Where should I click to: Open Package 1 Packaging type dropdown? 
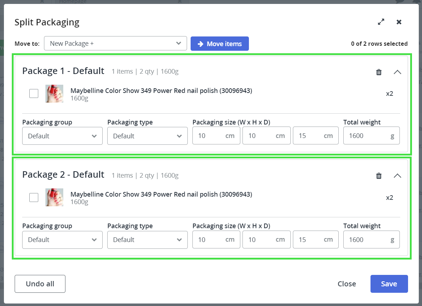(147, 136)
